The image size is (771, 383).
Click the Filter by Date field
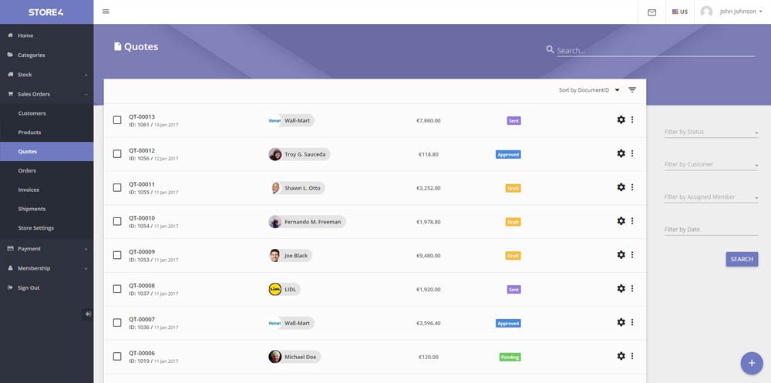pos(711,230)
